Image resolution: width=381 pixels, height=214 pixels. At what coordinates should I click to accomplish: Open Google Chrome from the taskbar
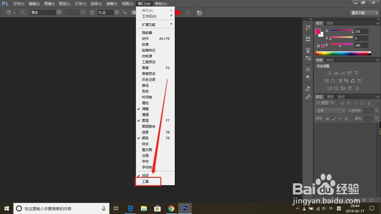click(171, 208)
